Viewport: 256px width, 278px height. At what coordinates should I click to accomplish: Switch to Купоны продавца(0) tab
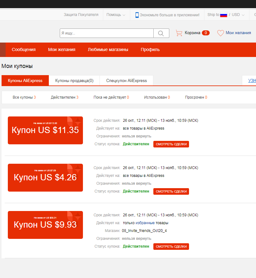74,80
